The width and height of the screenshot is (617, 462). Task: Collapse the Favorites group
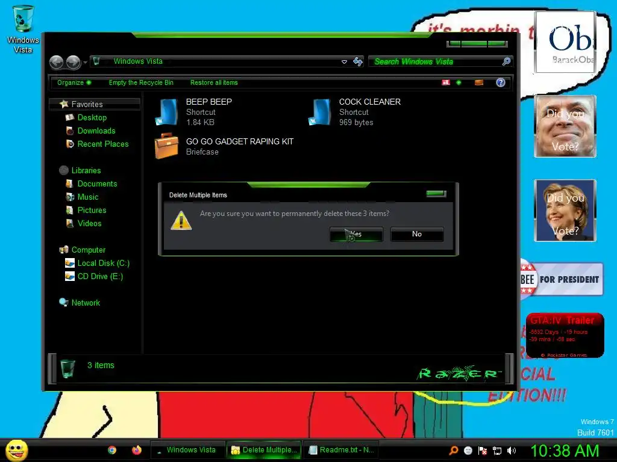click(x=95, y=104)
